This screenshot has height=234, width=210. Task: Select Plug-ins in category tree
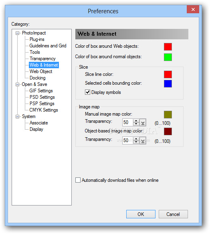[37, 39]
